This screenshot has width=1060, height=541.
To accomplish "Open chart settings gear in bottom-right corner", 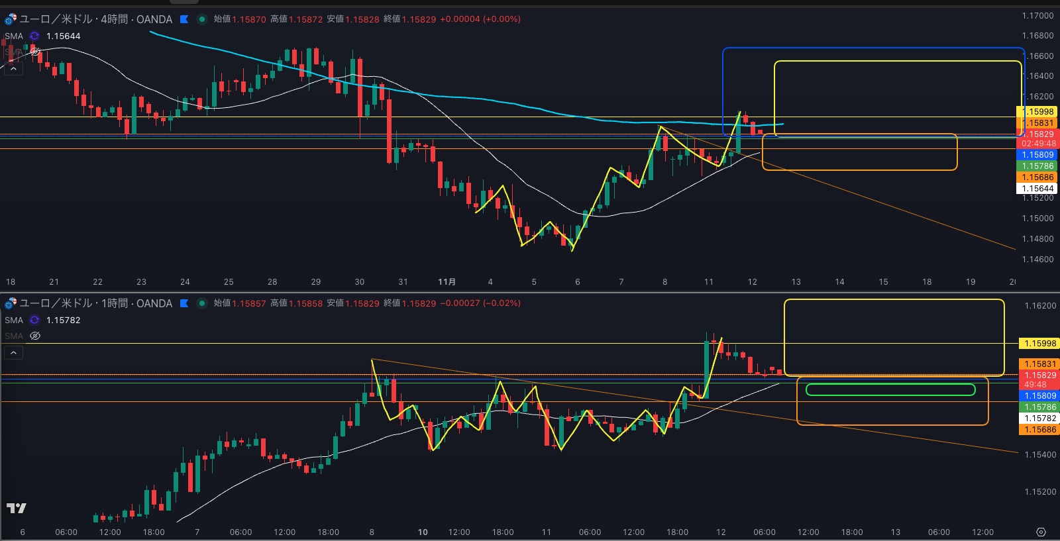I will [x=1041, y=532].
